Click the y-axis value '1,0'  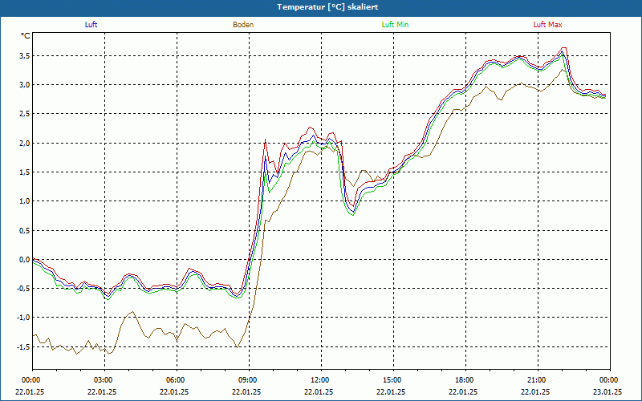[25, 201]
